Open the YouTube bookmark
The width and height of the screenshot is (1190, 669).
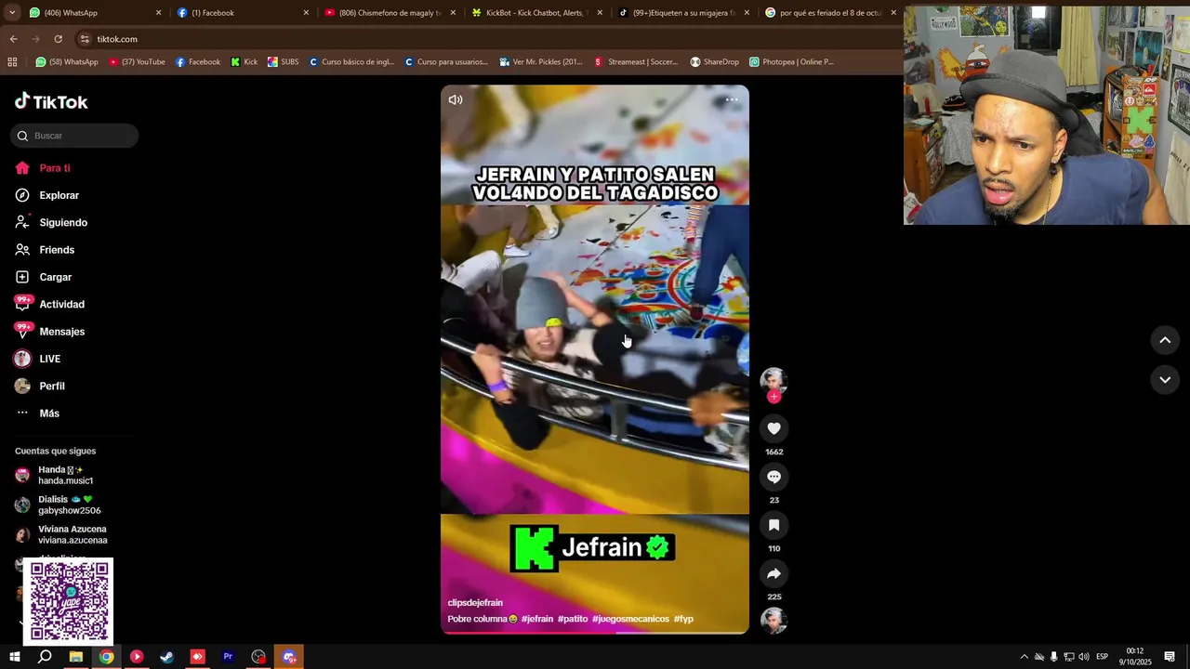[138, 62]
